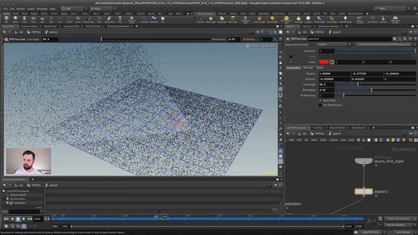Screen dimensions: 418x235
Task: Open the Build desktop dropdown
Action: tap(74, 8)
